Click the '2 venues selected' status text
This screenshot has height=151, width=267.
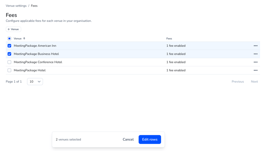pyautogui.click(x=68, y=140)
